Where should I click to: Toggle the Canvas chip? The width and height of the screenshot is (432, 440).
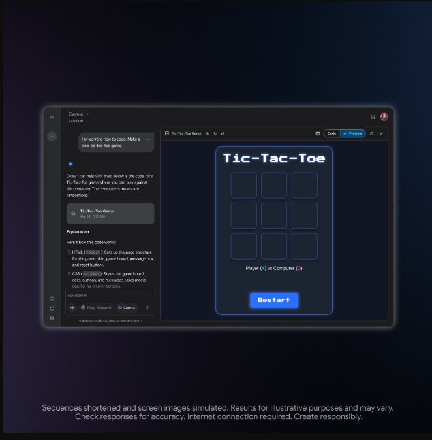point(127,307)
